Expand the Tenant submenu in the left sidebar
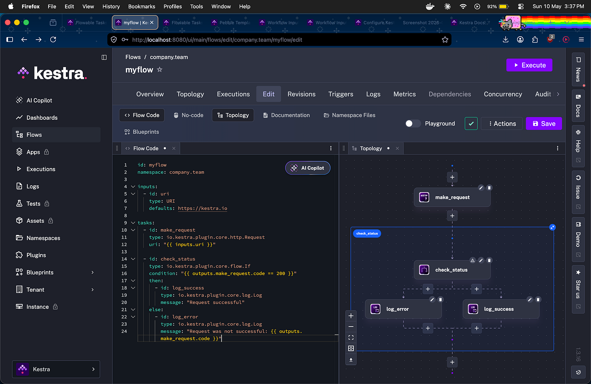591x384 pixels. click(x=92, y=290)
